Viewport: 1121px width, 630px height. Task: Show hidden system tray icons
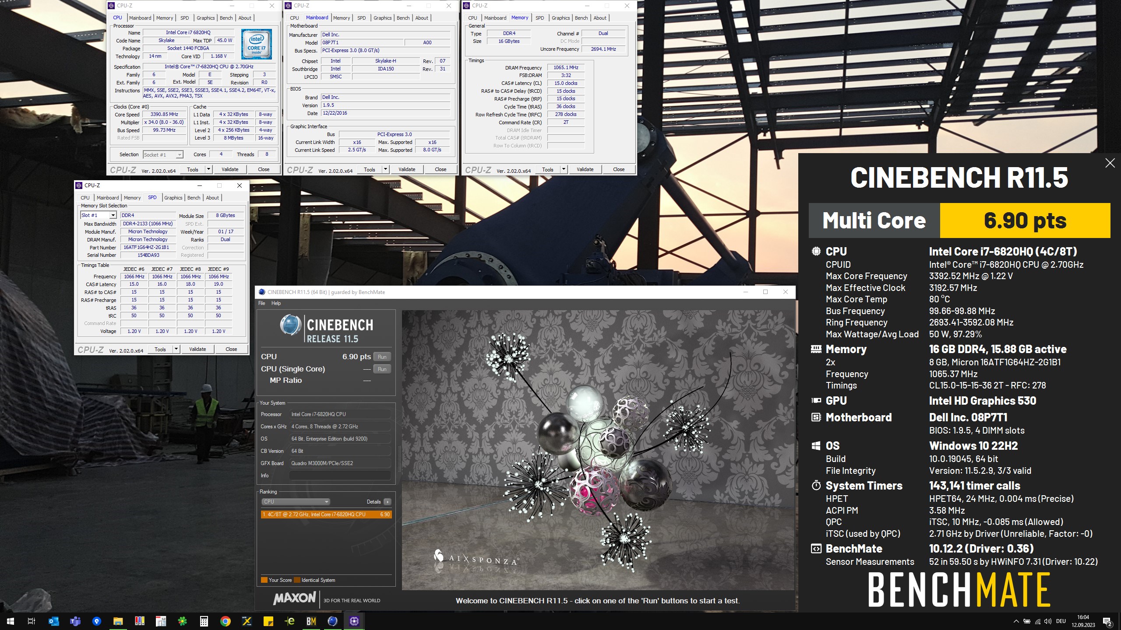coord(1016,621)
